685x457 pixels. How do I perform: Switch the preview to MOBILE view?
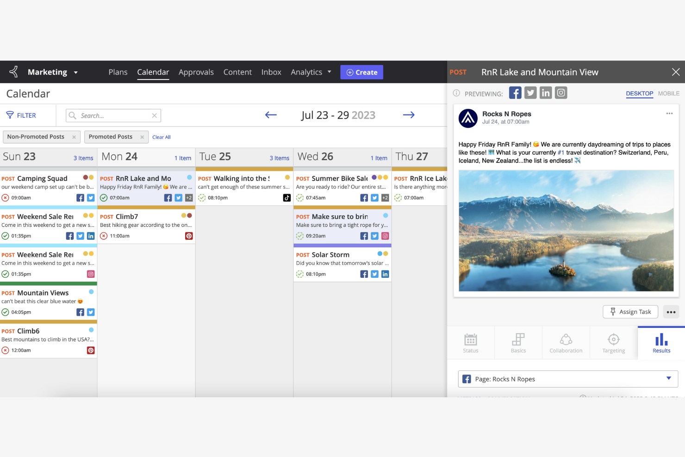point(668,94)
